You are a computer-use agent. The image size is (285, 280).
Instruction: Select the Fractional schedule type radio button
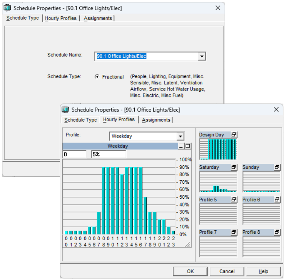pos(97,77)
